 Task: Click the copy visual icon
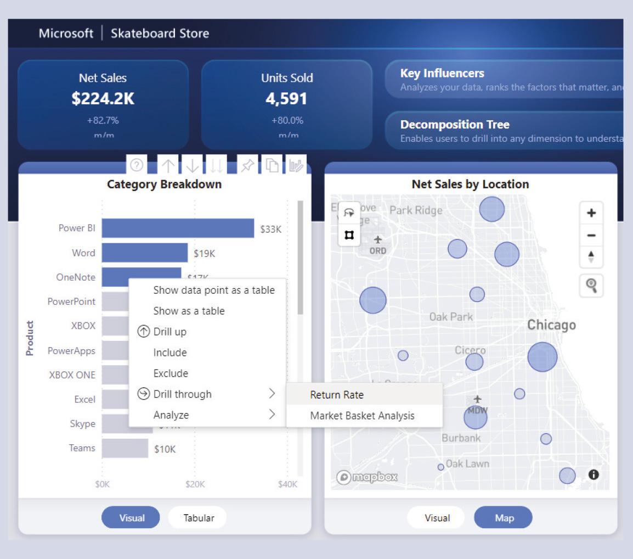(272, 165)
